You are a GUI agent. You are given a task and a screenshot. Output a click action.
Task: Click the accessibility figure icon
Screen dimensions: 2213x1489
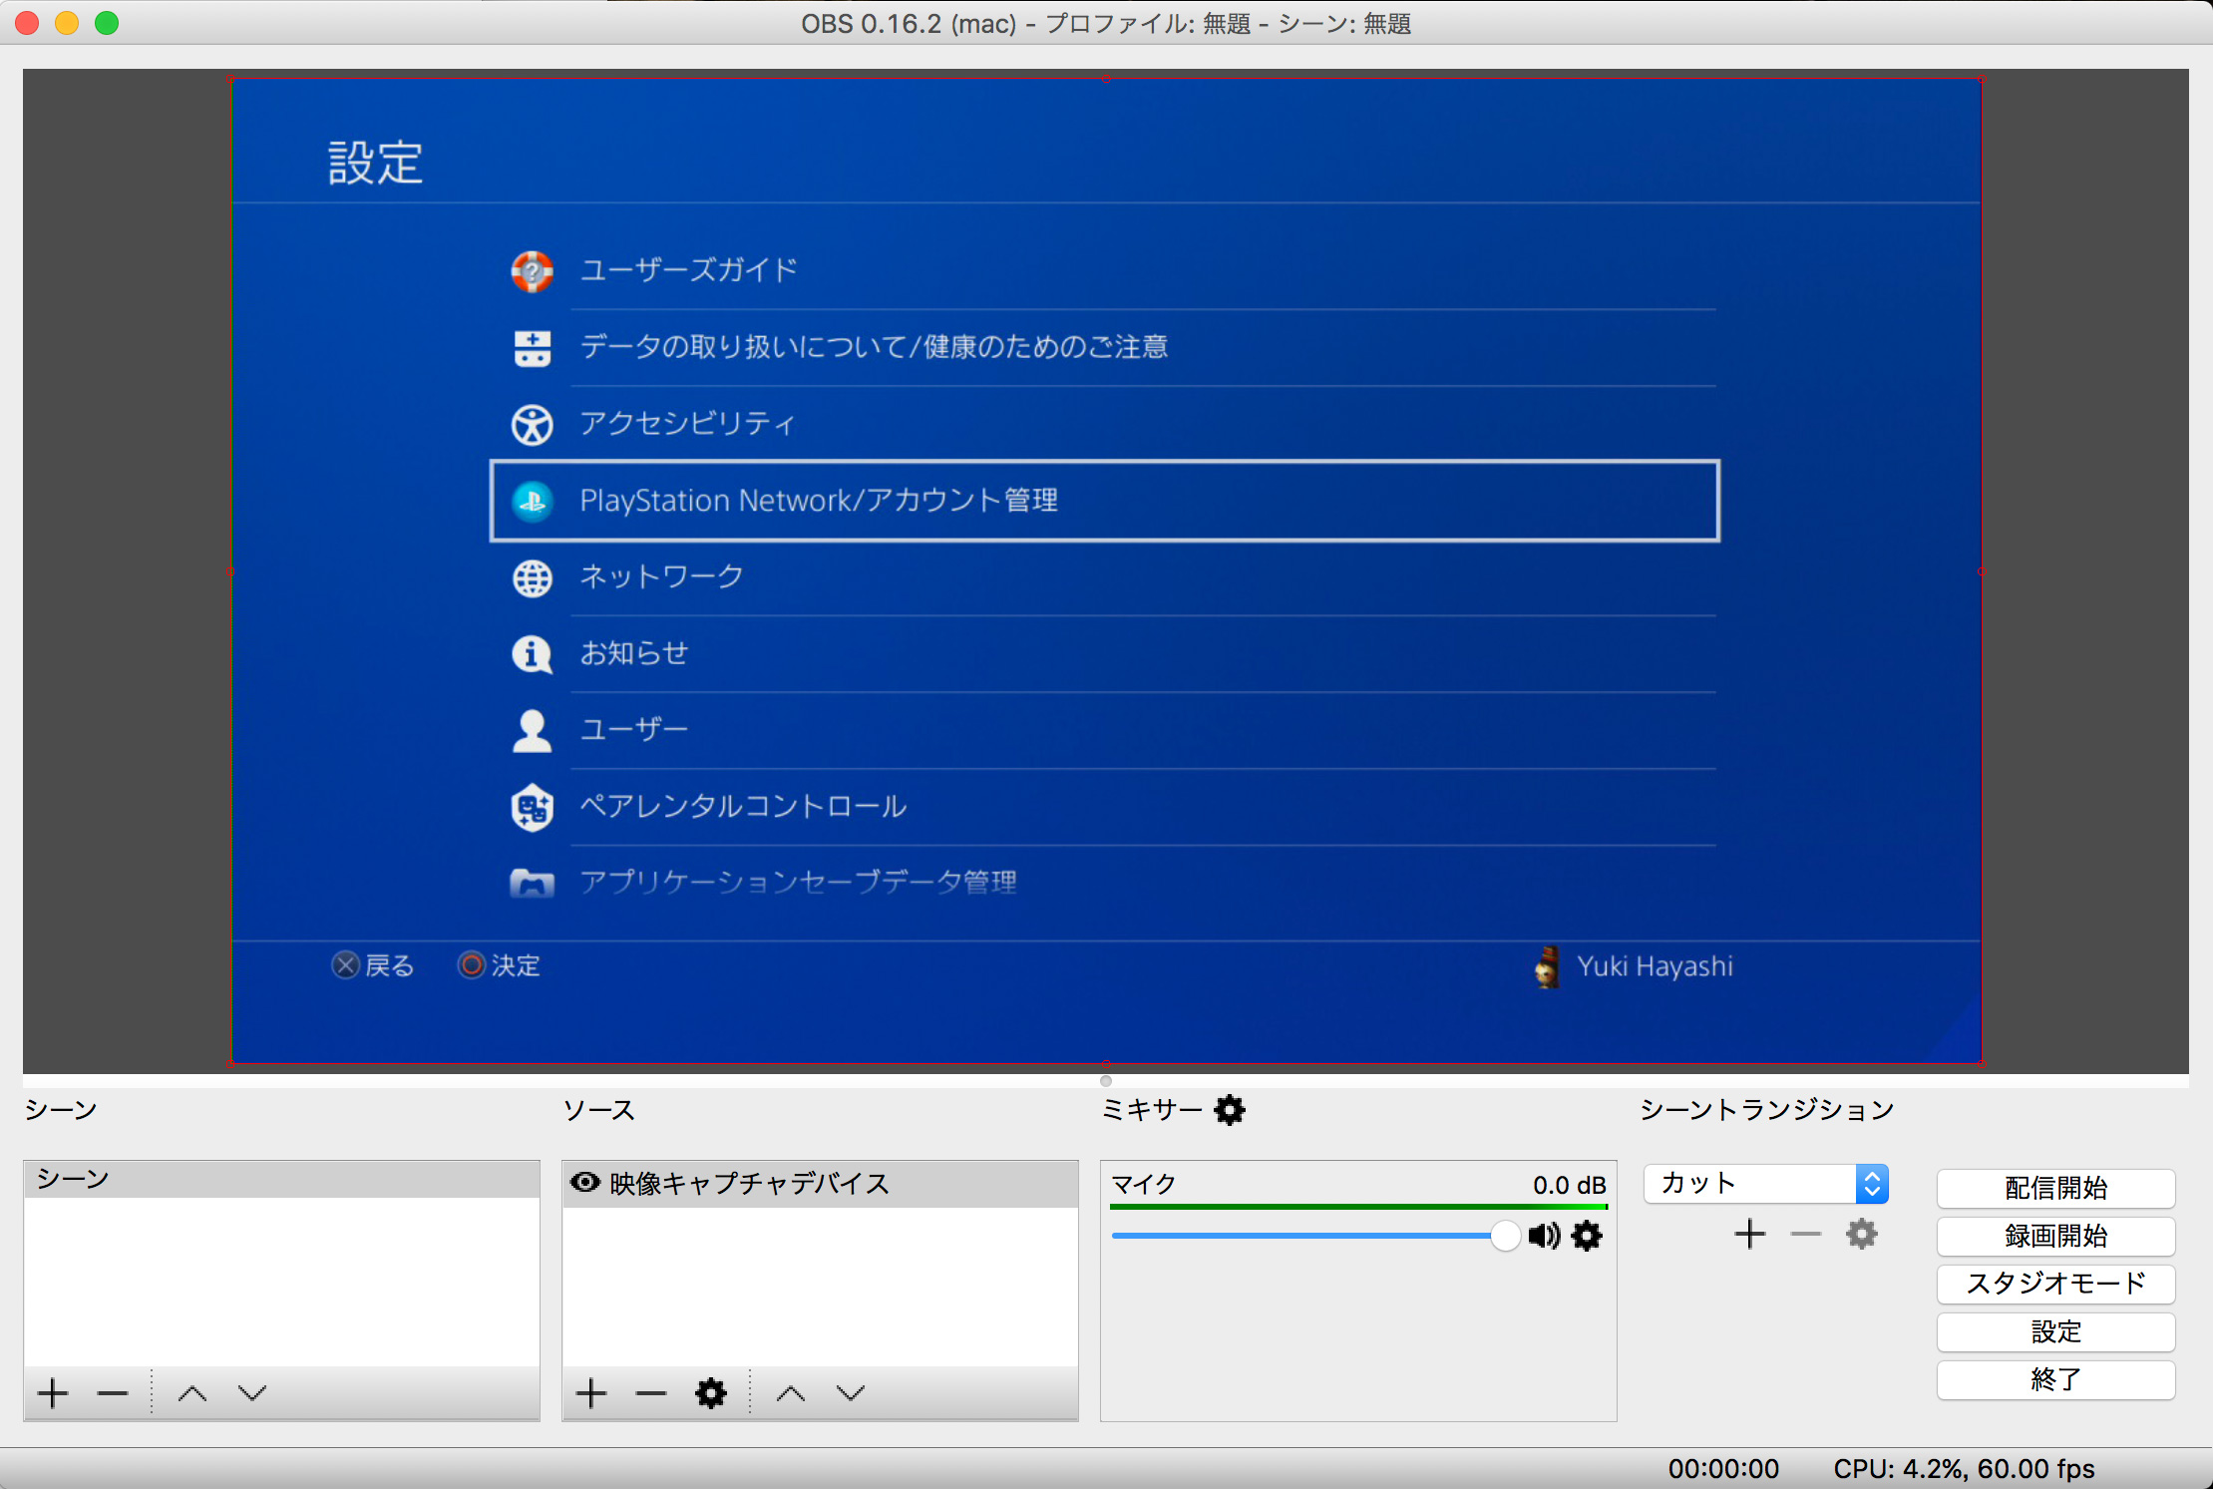(533, 425)
